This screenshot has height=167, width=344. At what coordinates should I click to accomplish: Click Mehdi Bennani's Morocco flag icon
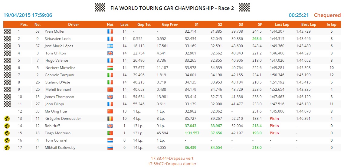pyautogui.click(x=110, y=90)
